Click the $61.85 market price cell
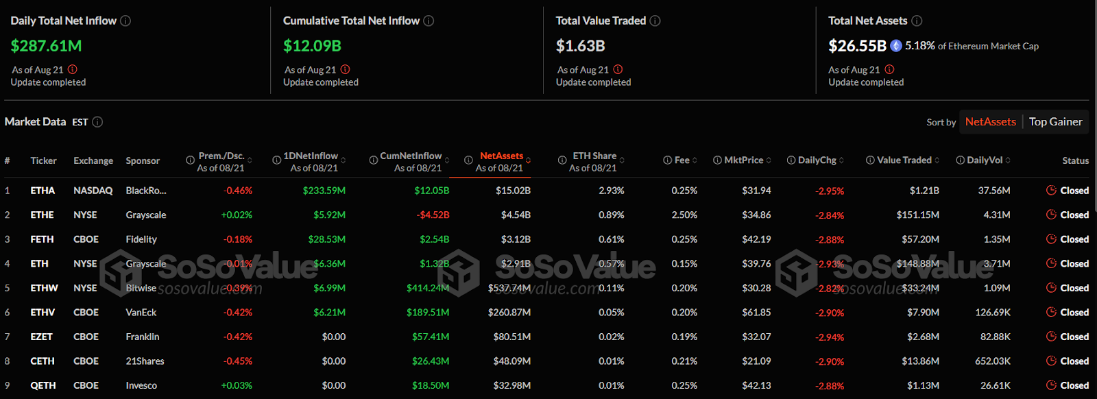The height and width of the screenshot is (399, 1097). (756, 312)
